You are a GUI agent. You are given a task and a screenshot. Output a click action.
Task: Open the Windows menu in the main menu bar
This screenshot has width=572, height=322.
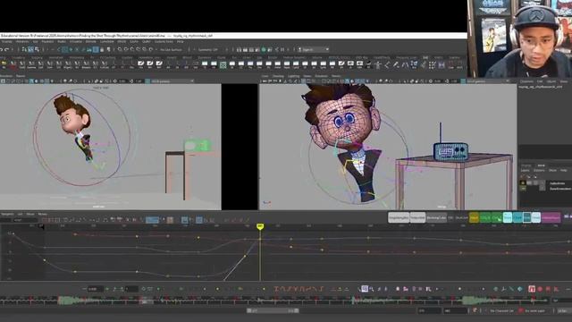point(21,42)
